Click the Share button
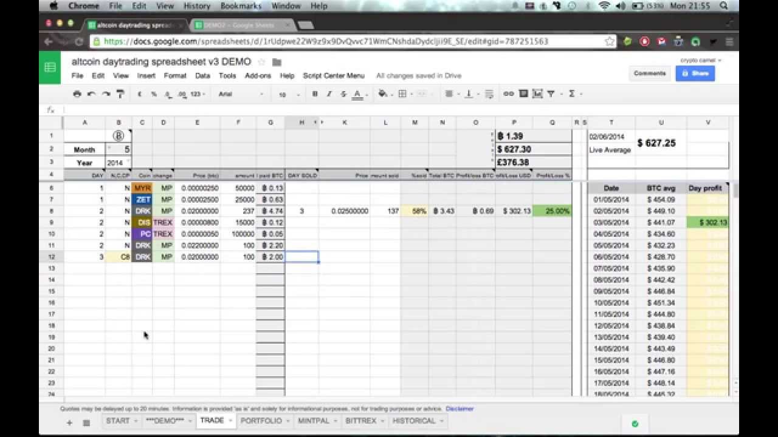Image resolution: width=778 pixels, height=437 pixels. [695, 73]
